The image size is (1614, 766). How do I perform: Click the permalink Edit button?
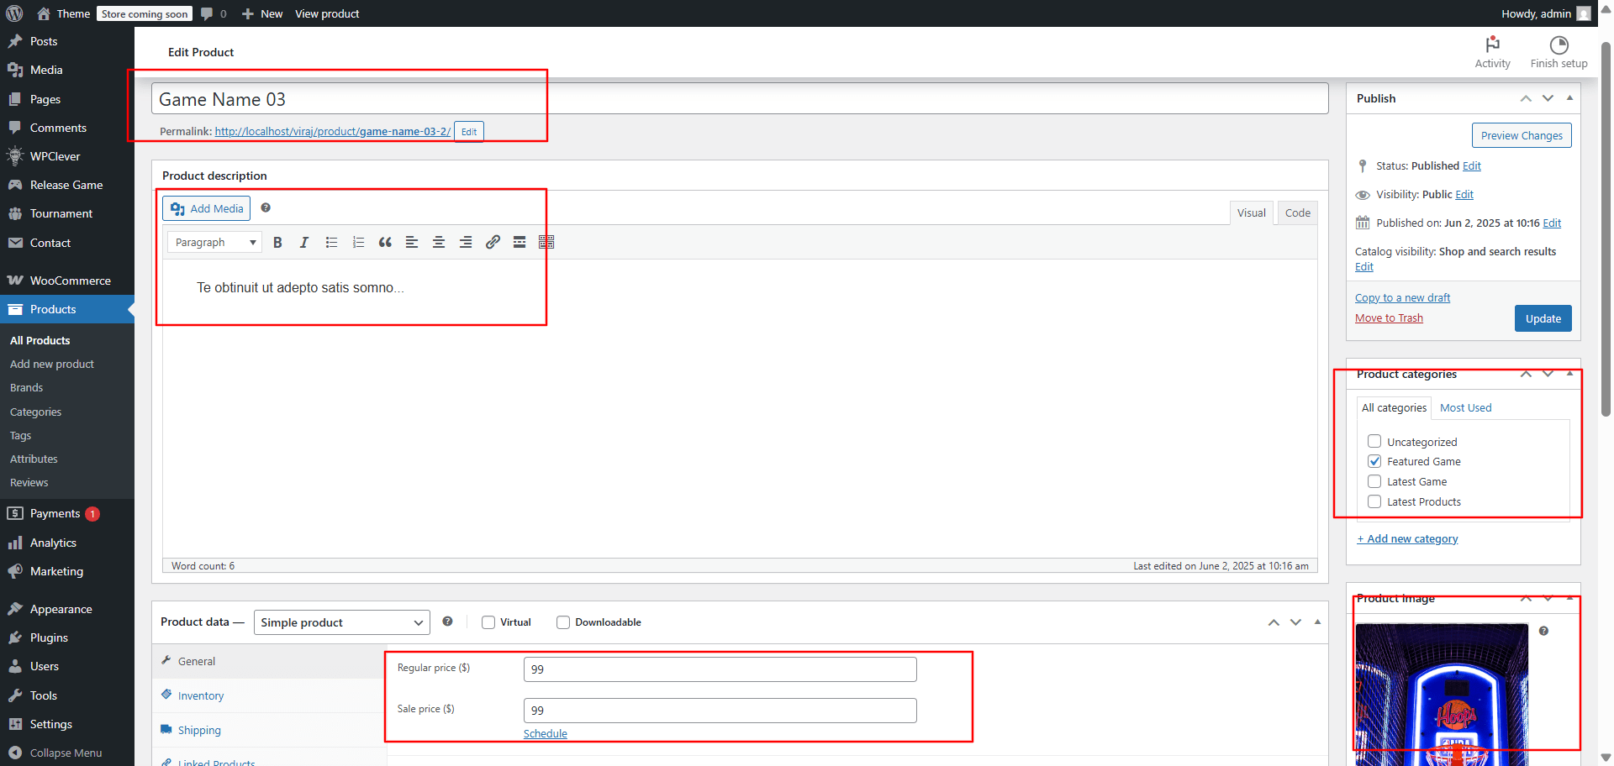tap(469, 132)
